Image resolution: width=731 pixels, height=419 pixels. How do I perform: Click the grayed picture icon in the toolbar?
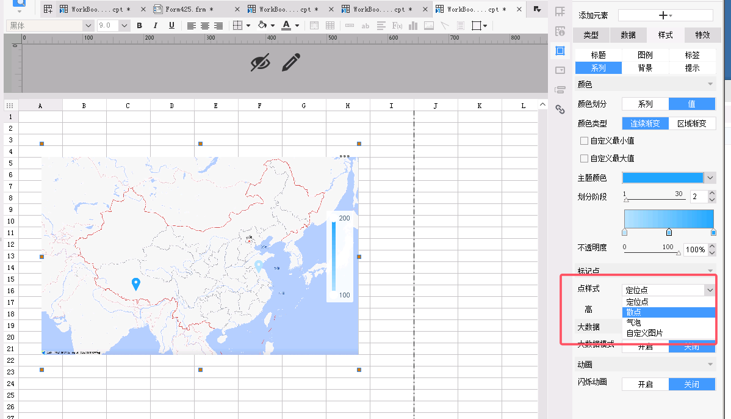(429, 26)
